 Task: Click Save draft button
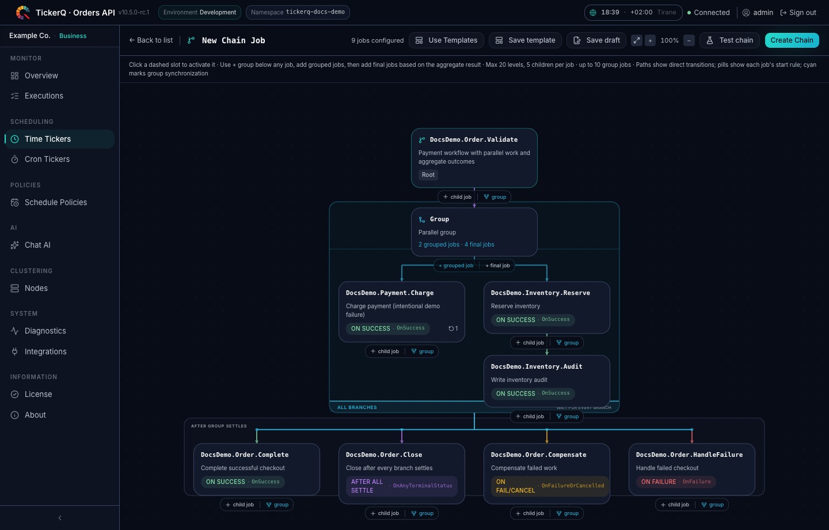596,40
